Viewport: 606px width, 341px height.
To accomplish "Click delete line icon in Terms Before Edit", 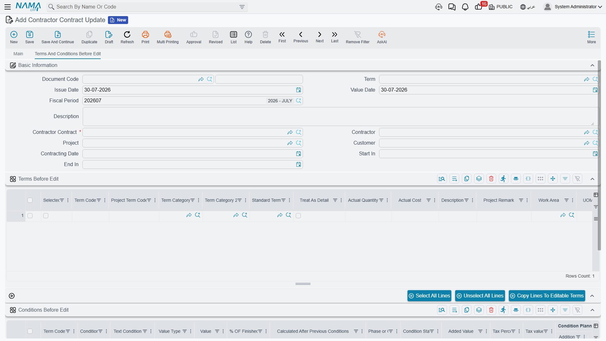I will coord(491,179).
